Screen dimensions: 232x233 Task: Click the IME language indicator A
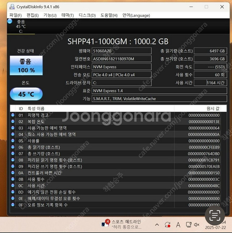tap(178, 225)
